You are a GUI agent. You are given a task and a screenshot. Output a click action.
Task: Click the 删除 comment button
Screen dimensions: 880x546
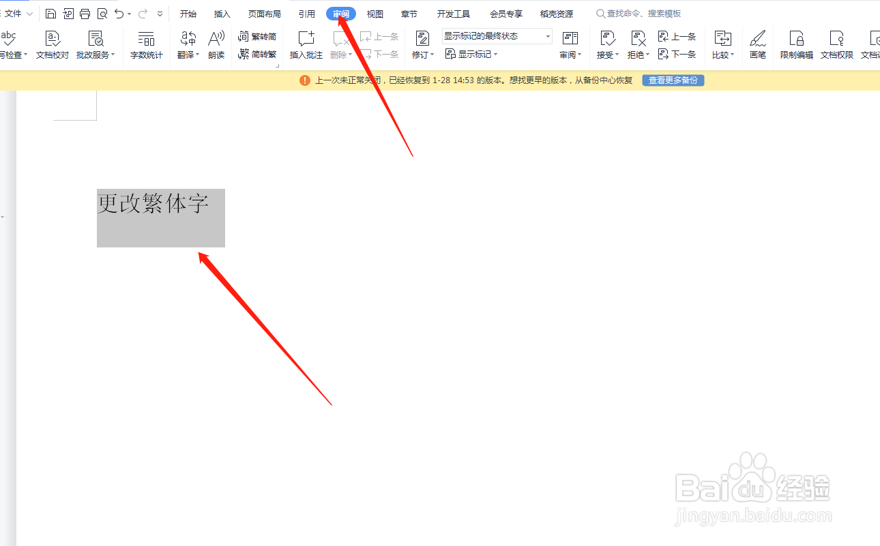coord(341,45)
